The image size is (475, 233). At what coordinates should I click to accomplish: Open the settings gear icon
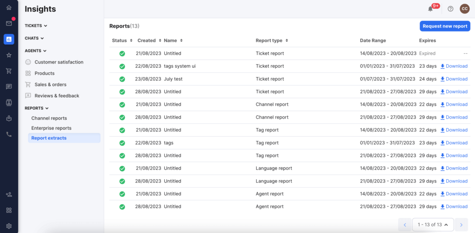coord(9,226)
